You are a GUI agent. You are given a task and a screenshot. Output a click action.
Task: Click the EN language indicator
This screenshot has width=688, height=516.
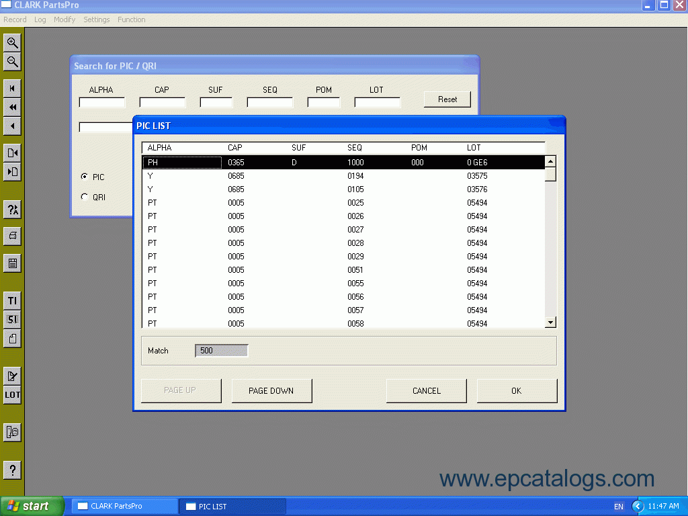(618, 507)
